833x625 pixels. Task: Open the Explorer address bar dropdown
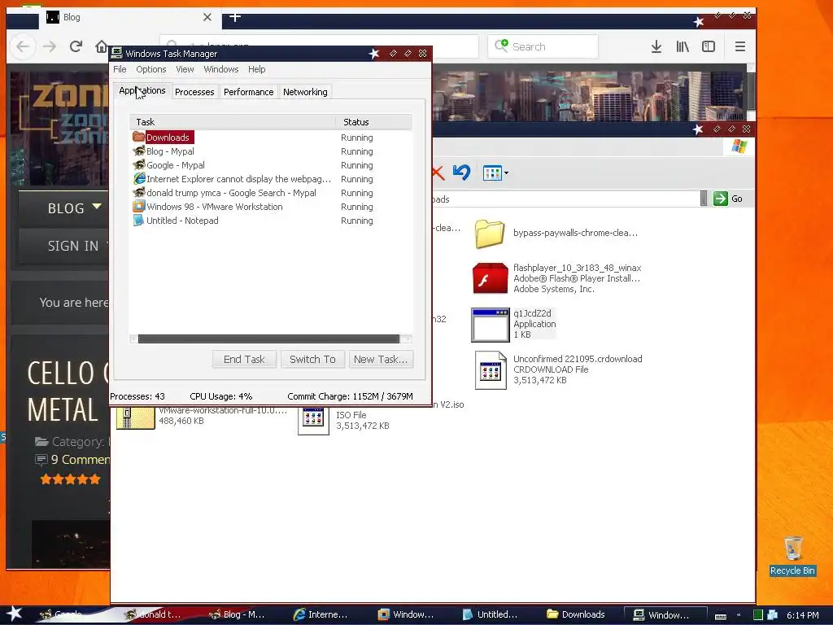pos(704,199)
